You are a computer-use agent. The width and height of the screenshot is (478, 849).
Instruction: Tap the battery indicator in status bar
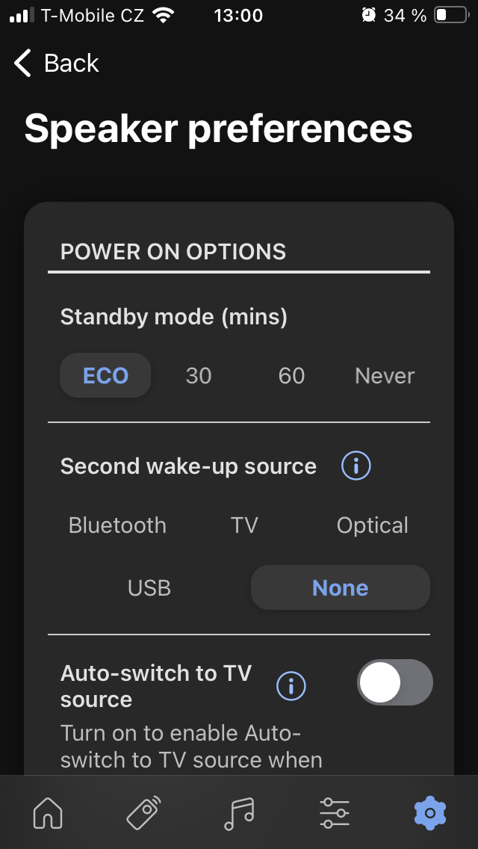(450, 15)
